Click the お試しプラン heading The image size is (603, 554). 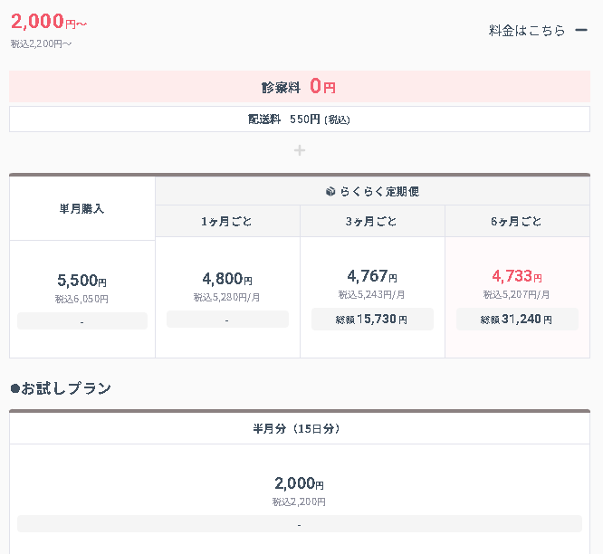pyautogui.click(x=61, y=388)
